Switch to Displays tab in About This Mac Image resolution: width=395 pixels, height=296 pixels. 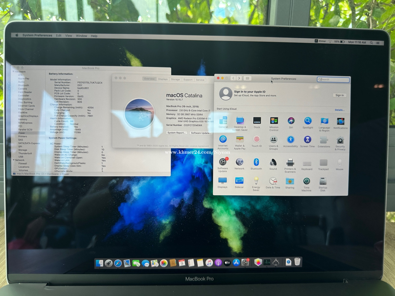pos(163,79)
